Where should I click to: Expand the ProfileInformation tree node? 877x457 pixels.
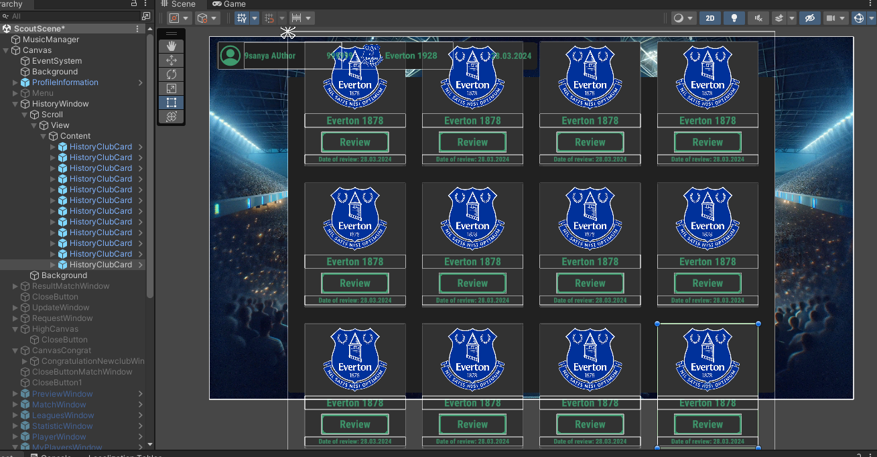pyautogui.click(x=15, y=82)
